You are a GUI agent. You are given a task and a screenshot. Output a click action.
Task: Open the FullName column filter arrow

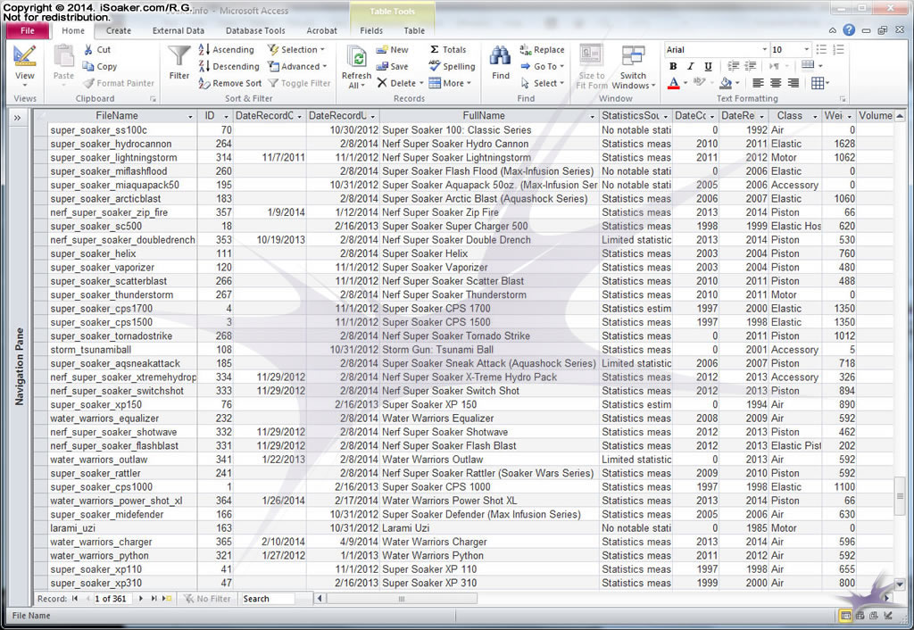point(593,116)
